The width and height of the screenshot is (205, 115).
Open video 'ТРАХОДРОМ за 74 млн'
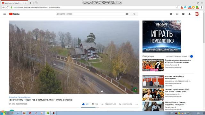pos(176,103)
